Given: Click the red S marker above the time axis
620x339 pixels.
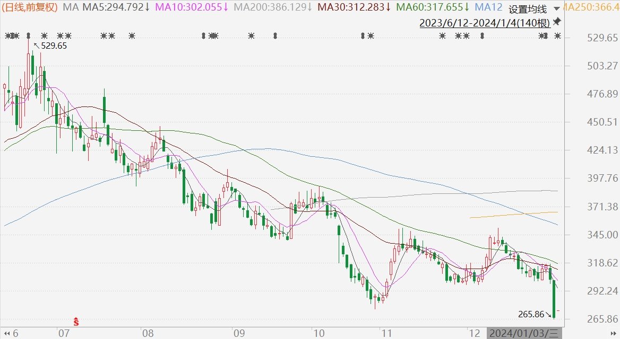Looking at the screenshot, I should [x=76, y=321].
